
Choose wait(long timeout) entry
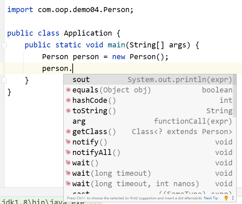pos(148,173)
